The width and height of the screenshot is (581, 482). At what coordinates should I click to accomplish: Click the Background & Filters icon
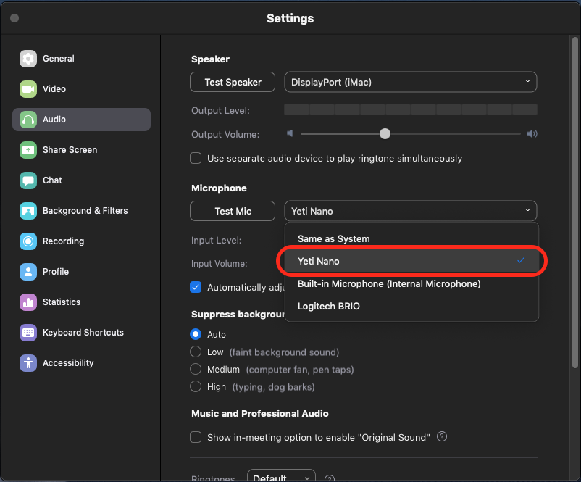point(28,211)
